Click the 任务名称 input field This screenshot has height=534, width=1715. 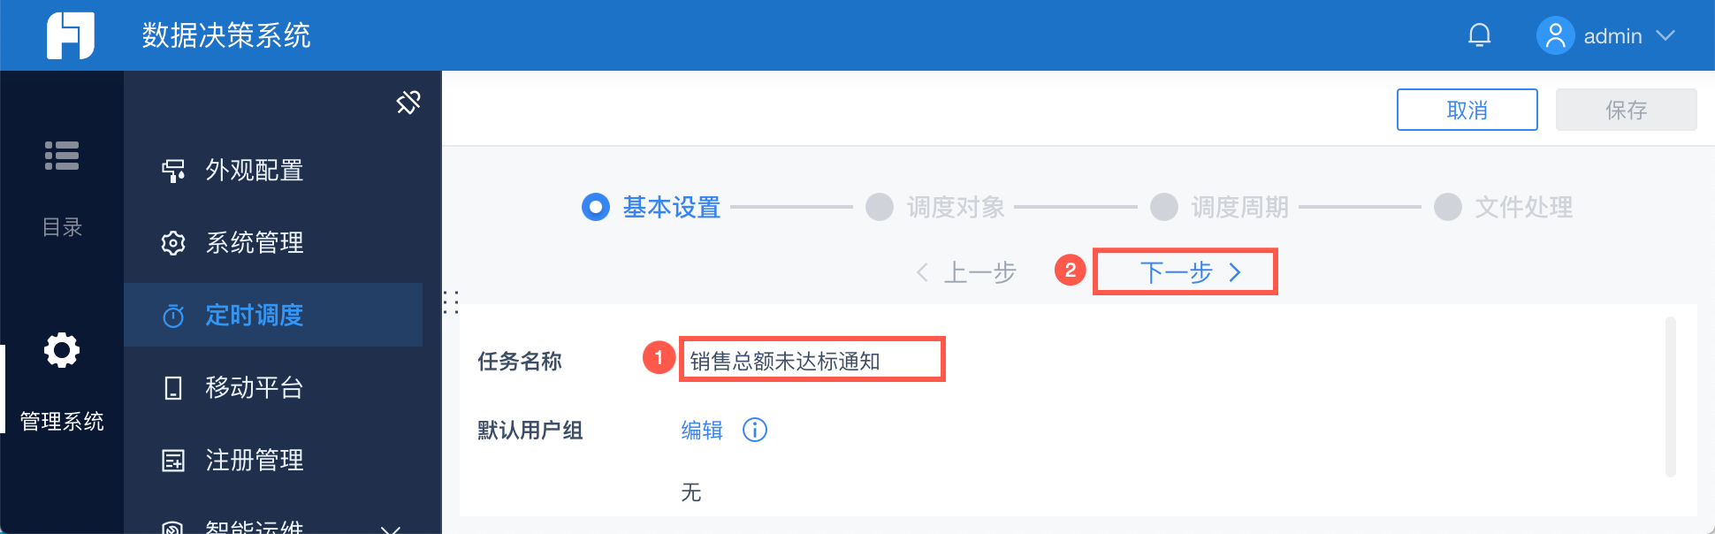(812, 361)
